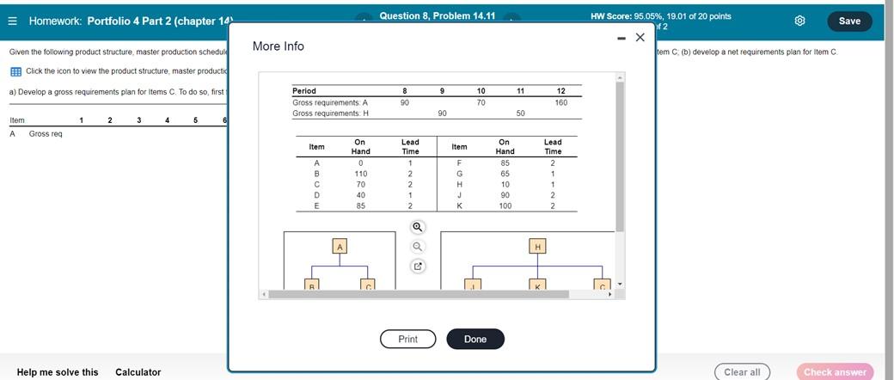
Task: Open the hamburger menu beside Homework
Action: (13, 21)
